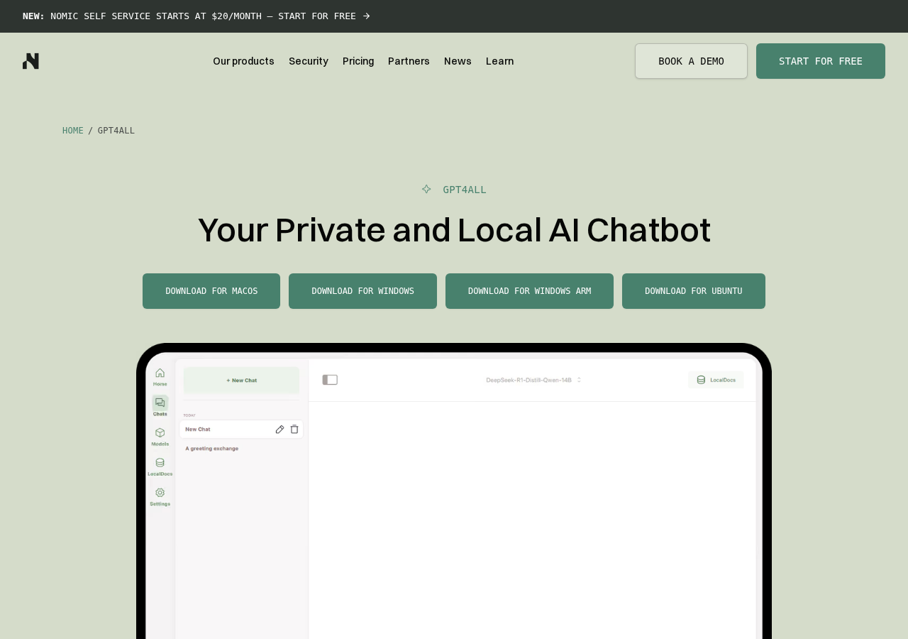
Task: Open the Settings gear icon
Action: click(160, 492)
